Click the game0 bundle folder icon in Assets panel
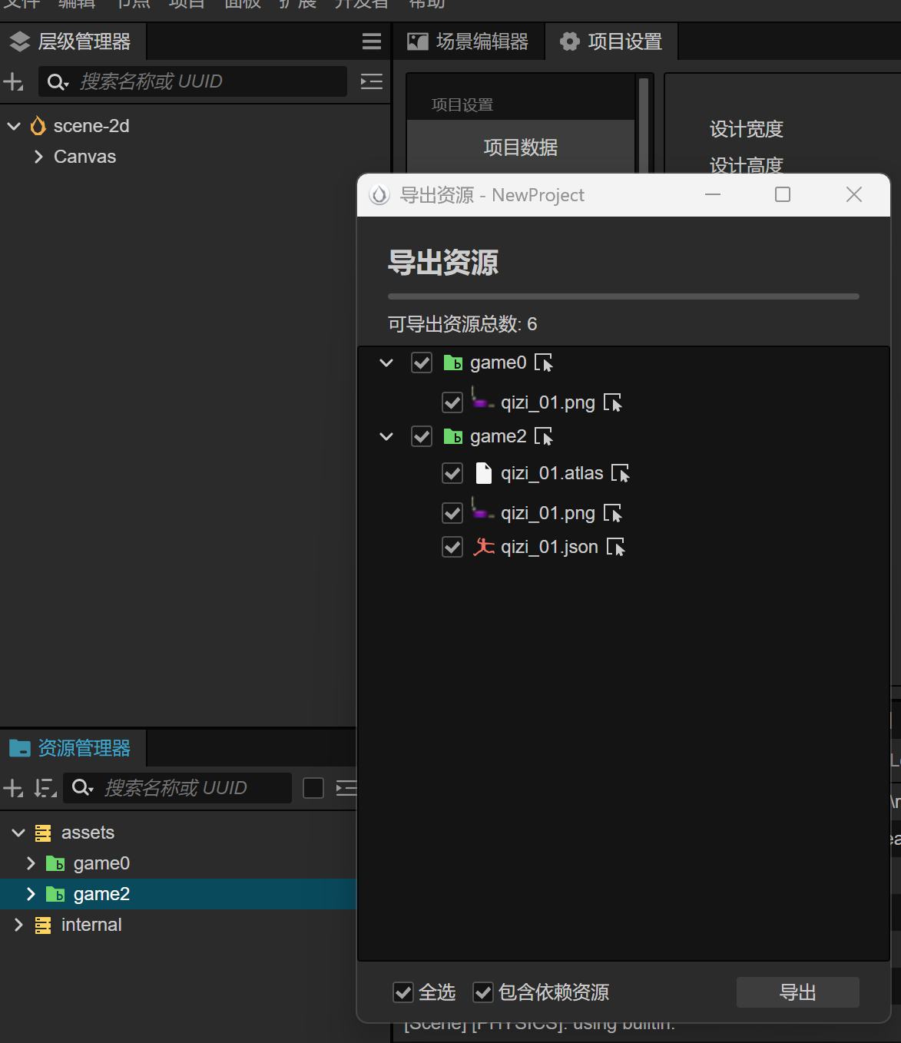This screenshot has width=901, height=1043. [x=55, y=863]
